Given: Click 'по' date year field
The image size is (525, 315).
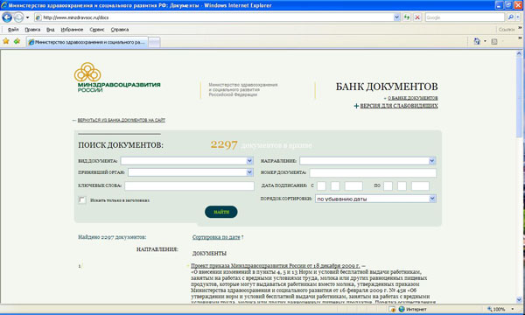Looking at the screenshot, I should tap(420, 185).
